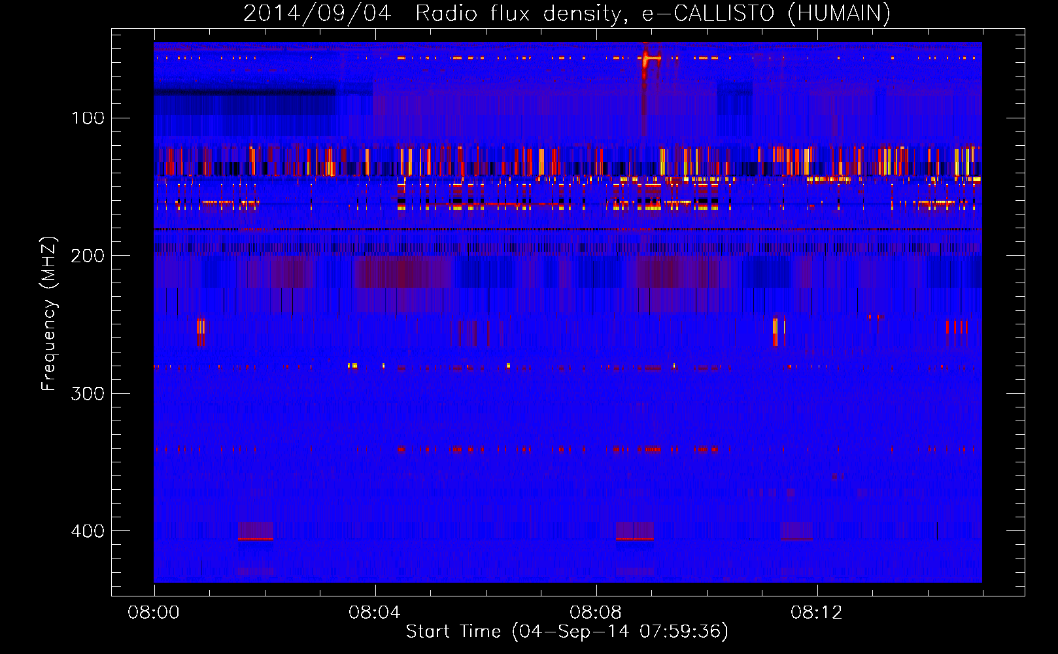Click the 'Start Time (04-Sep-14 07:59:36)' x-axis label
Screen dimensions: 1058x654
pyautogui.click(x=567, y=632)
